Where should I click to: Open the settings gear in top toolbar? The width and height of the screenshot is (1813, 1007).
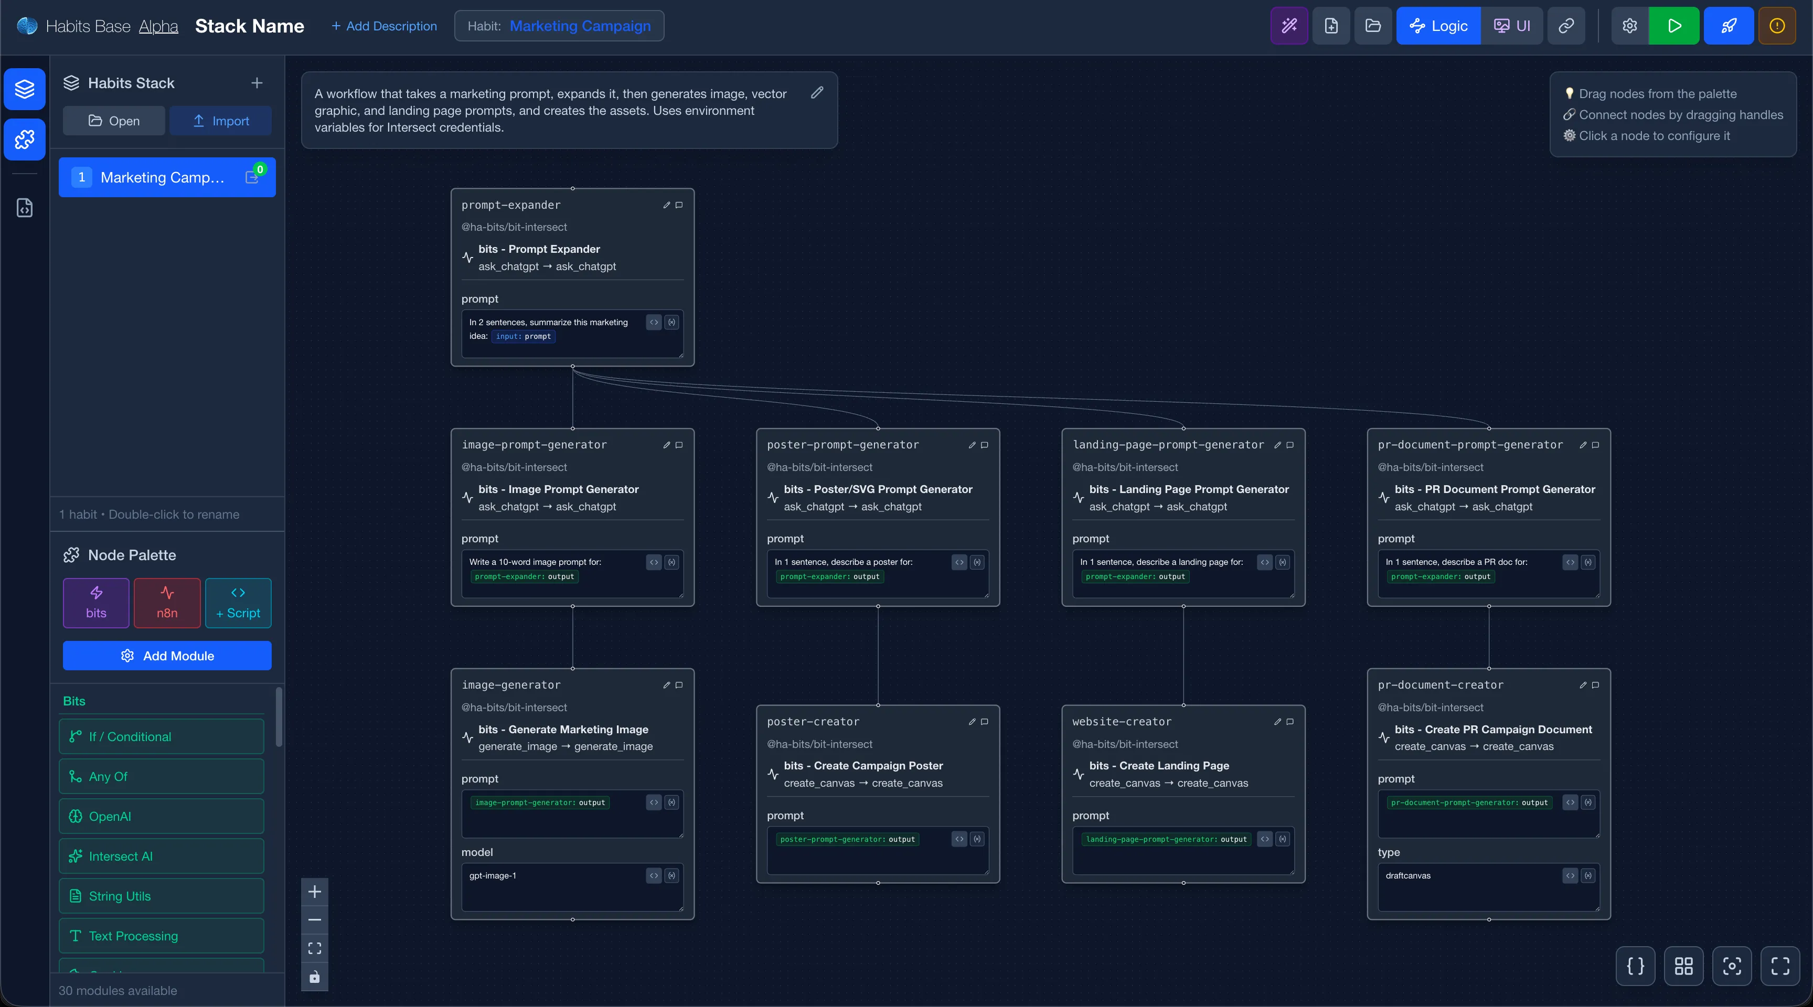pyautogui.click(x=1629, y=26)
